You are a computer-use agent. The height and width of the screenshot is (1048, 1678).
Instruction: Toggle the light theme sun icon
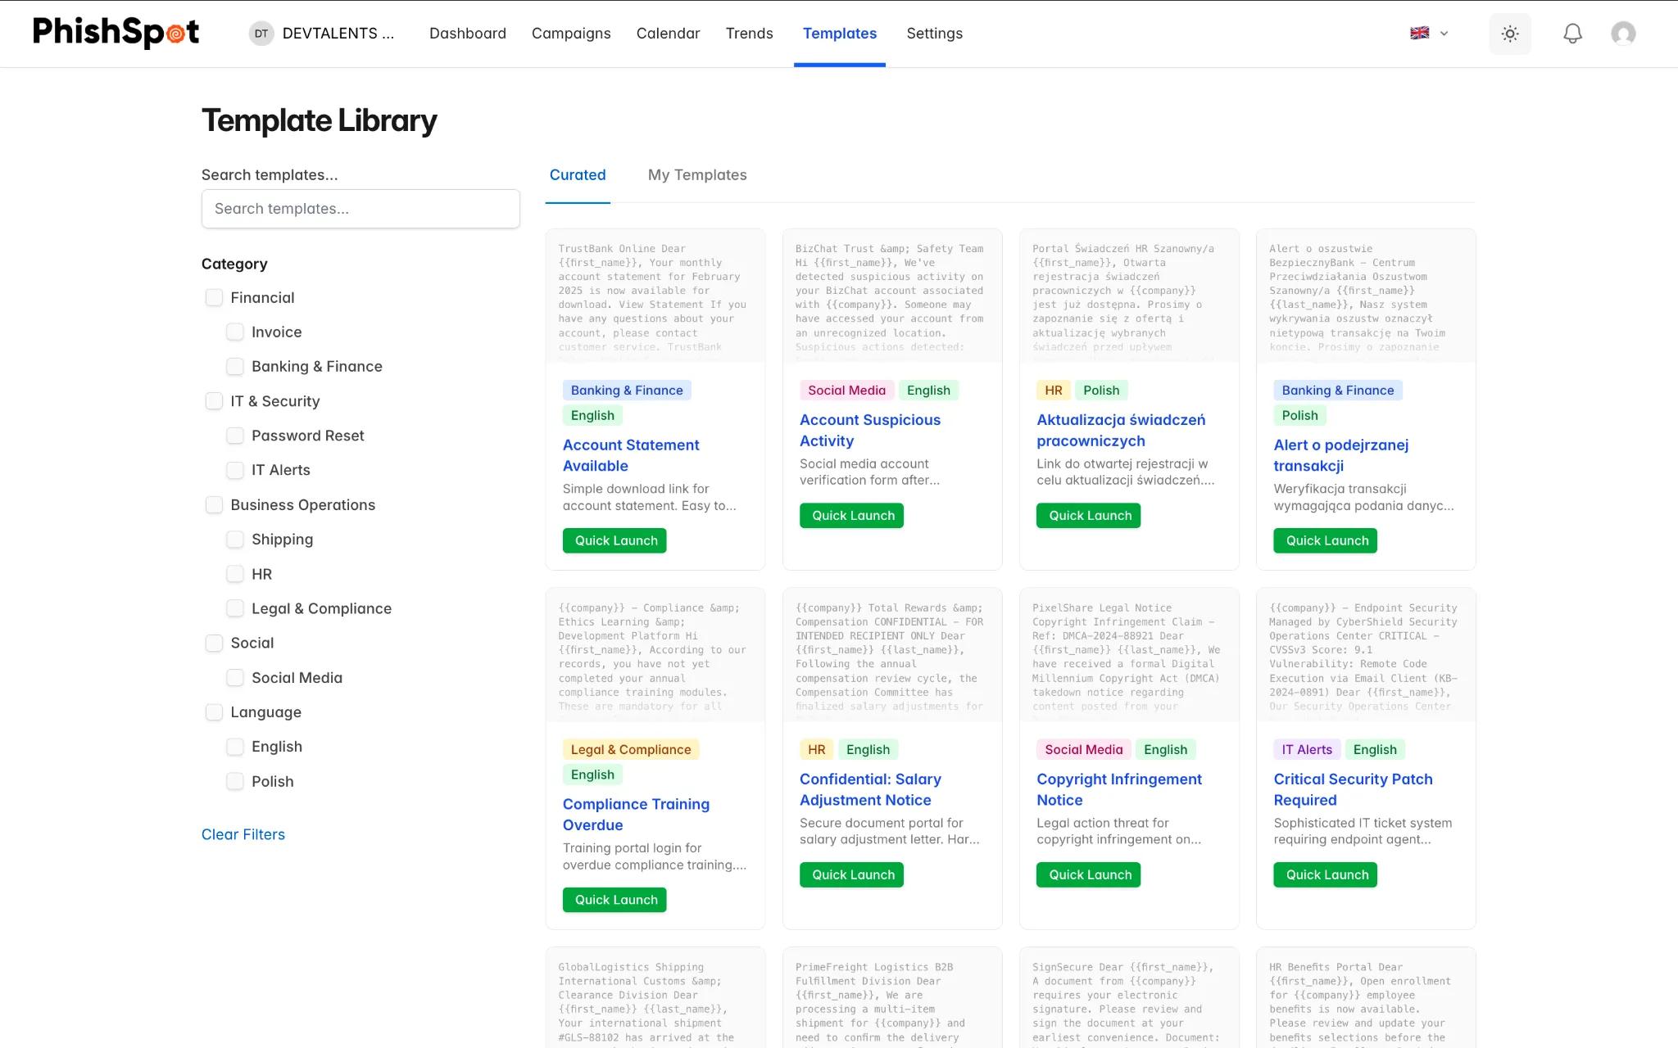pos(1510,34)
